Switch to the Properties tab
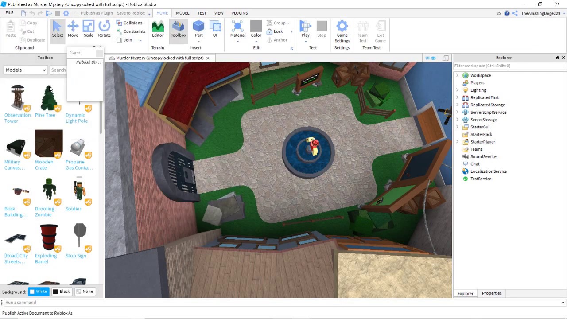 [492, 293]
